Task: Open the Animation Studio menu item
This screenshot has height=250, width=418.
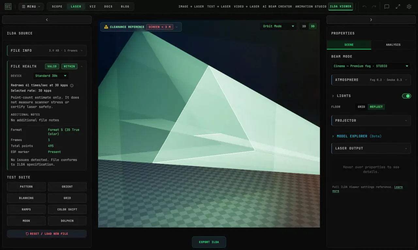Action: tap(311, 7)
